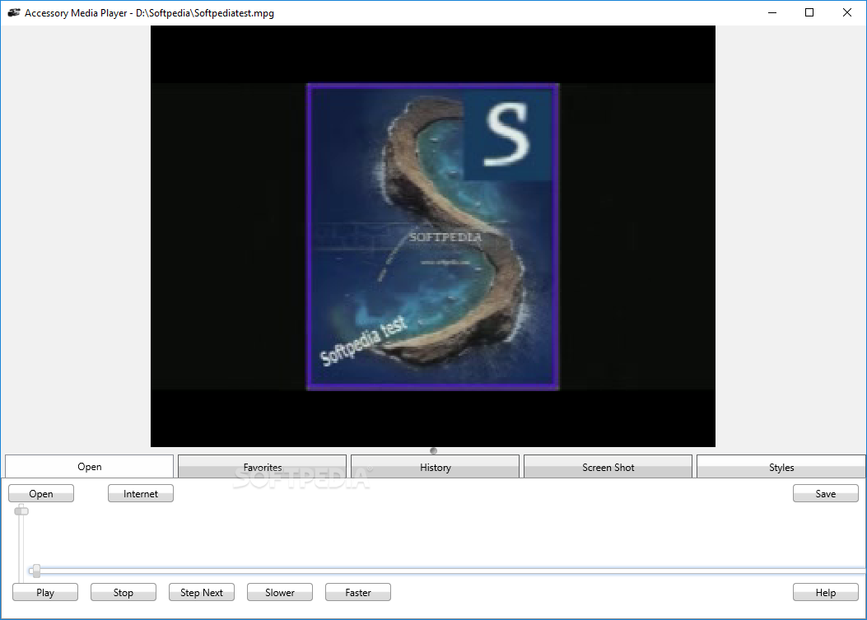Screen dimensions: 867x620
Task: Select the Screen Shot tab
Action: click(x=608, y=467)
